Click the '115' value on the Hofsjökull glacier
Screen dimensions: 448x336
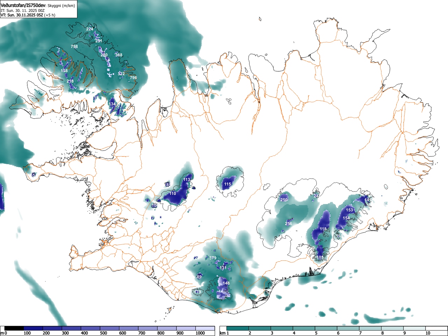point(227,184)
